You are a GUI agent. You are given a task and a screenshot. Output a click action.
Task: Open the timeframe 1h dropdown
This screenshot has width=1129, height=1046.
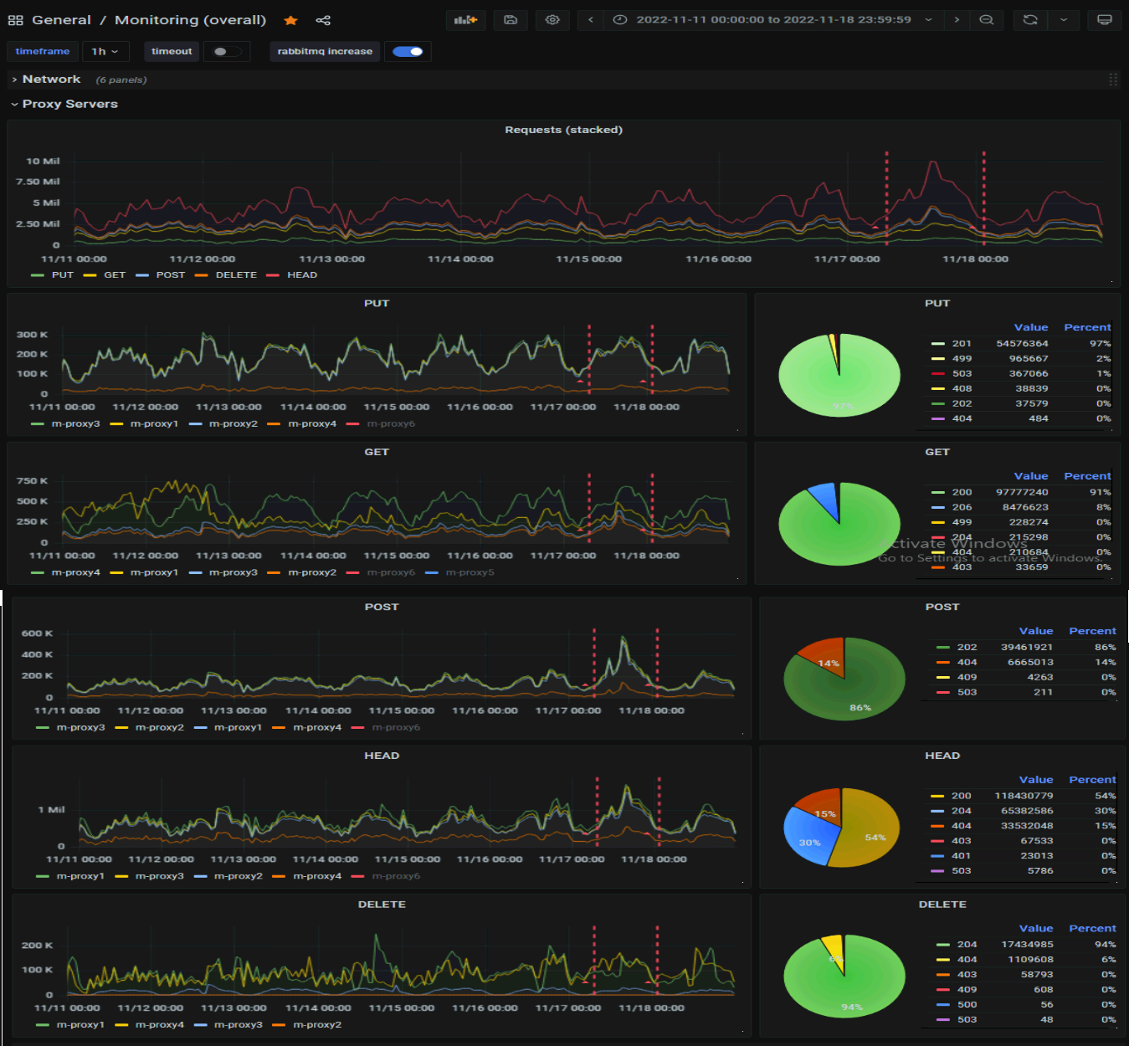pyautogui.click(x=105, y=52)
